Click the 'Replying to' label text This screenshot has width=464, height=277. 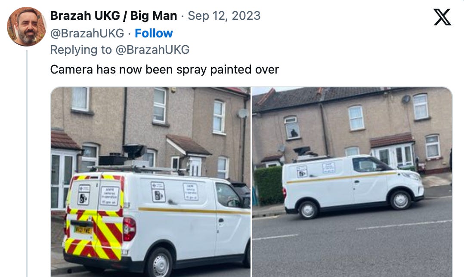pos(81,49)
